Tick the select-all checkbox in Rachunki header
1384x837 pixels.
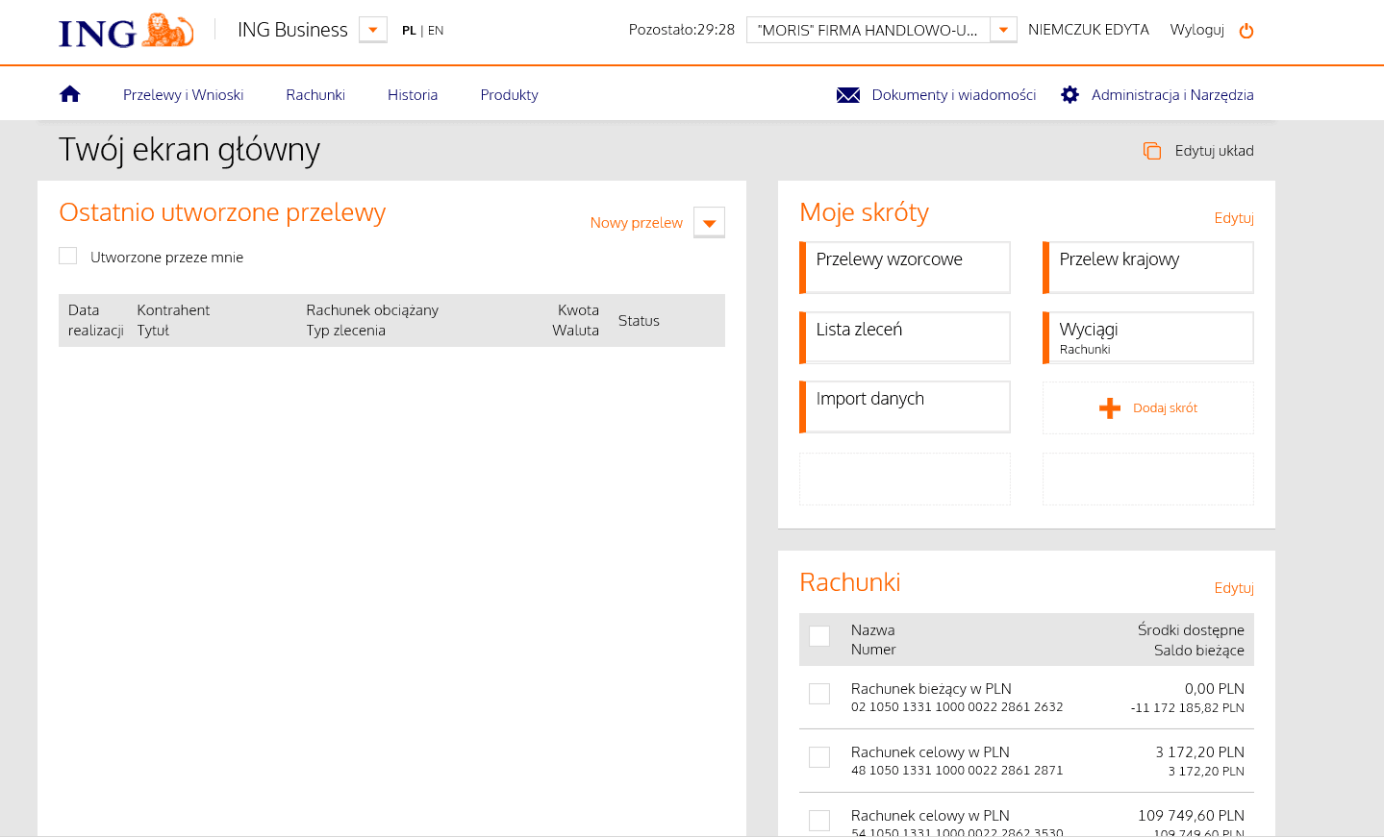tap(819, 636)
